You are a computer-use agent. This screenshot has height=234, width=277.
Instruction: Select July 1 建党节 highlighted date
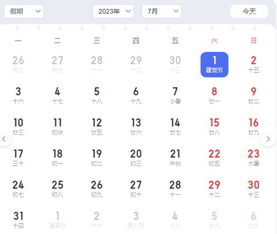[215, 65]
